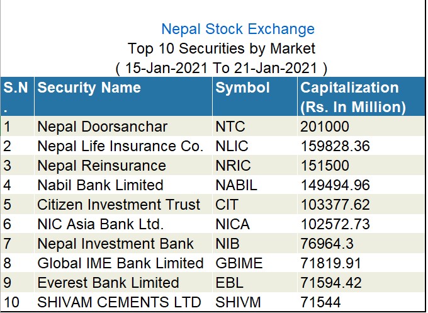Screen dimensions: 428x313
Task: Click the Nepal Investment Bank cell
Action: click(x=115, y=244)
